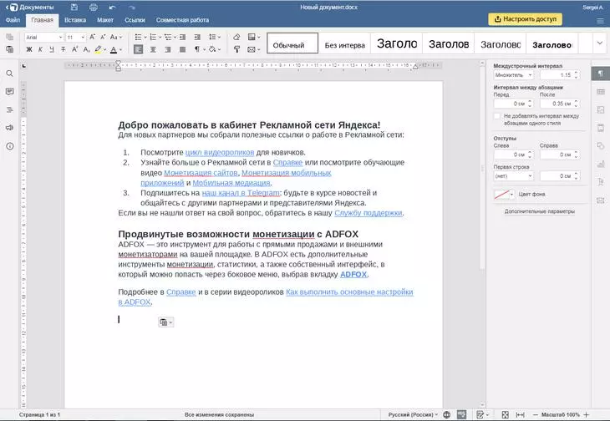The height and width of the screenshot is (421, 610).
Task: Click the spell check globe icon in status bar
Action: [446, 415]
